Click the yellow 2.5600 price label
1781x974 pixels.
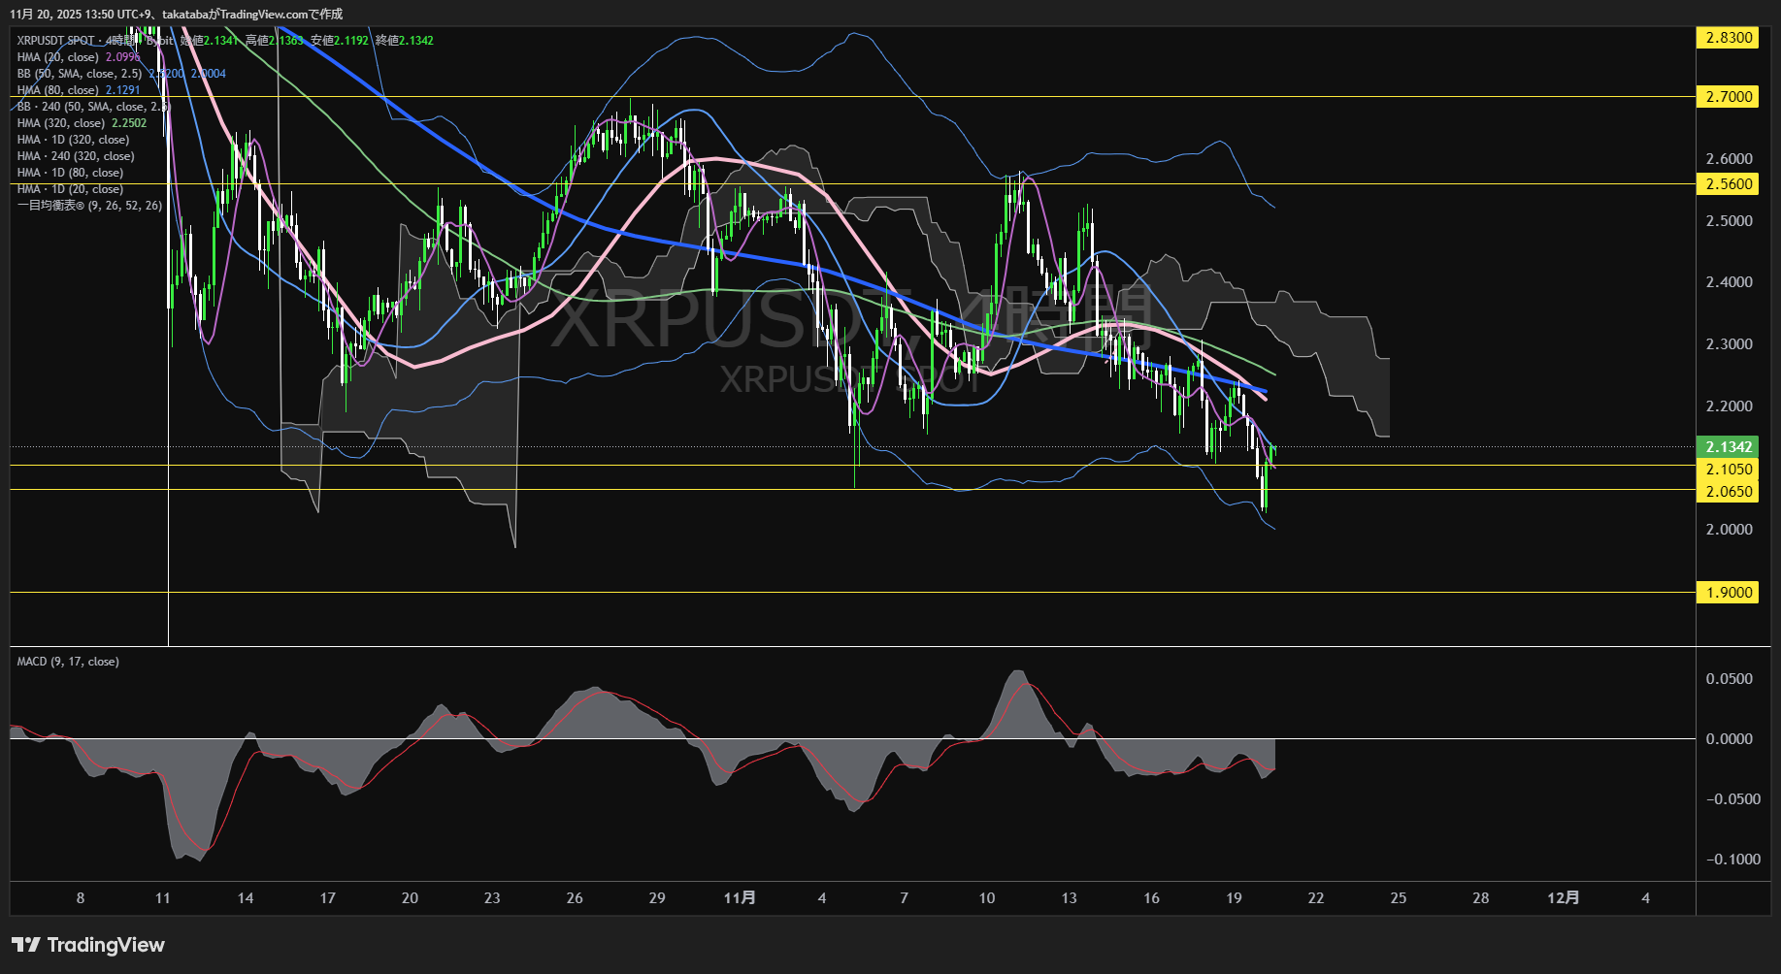tap(1728, 184)
